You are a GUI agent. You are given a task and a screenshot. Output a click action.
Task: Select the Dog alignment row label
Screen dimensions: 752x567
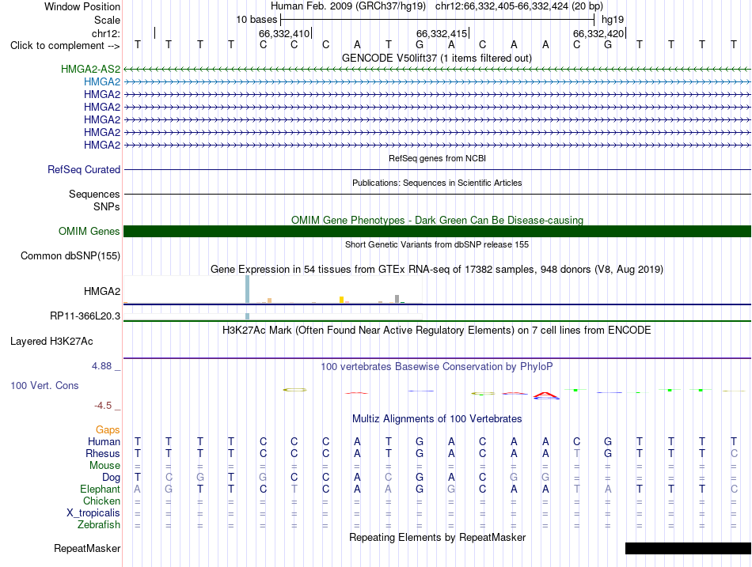coord(112,478)
